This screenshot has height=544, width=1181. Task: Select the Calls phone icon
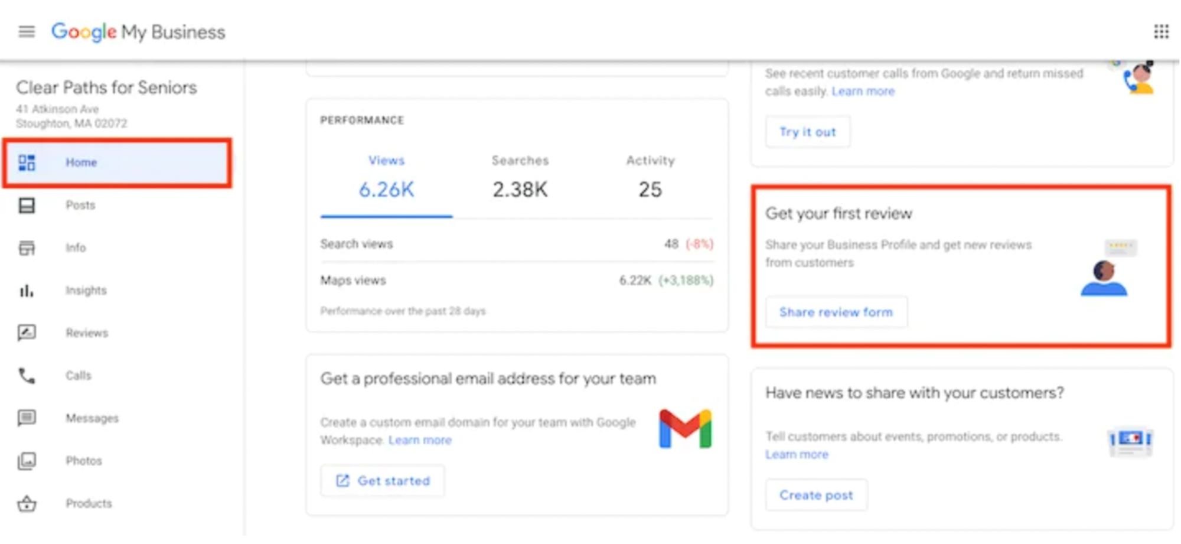[x=27, y=376]
